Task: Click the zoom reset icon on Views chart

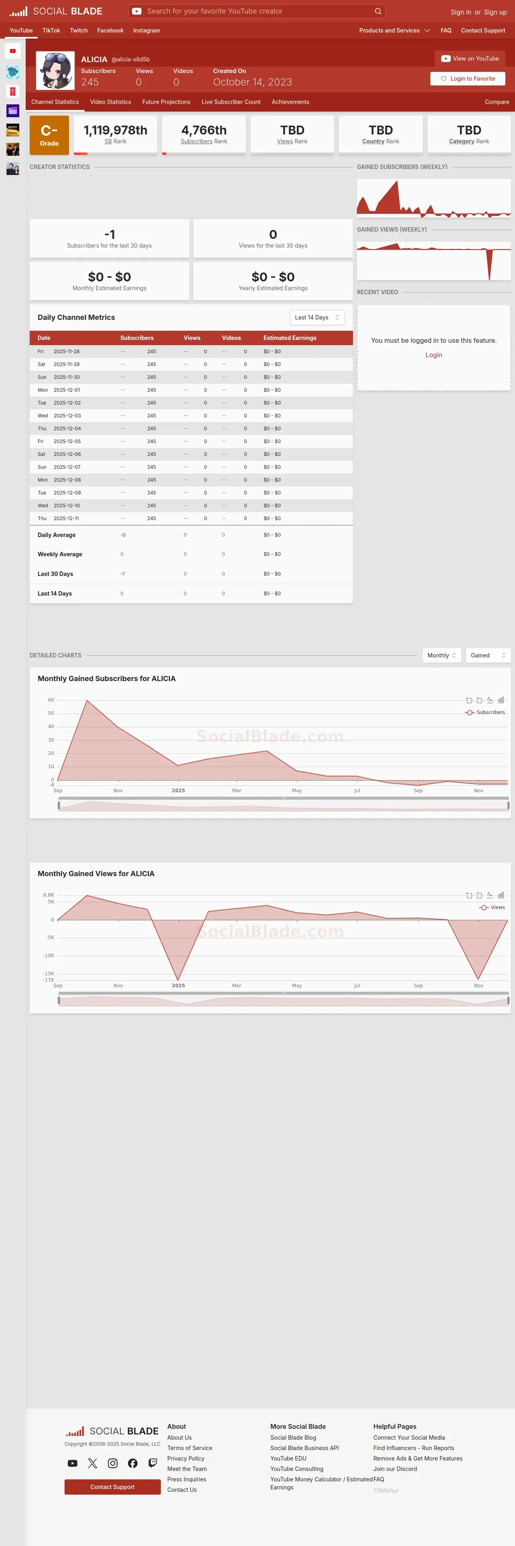Action: click(479, 895)
